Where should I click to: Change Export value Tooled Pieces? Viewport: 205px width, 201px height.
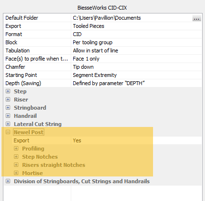(136, 26)
